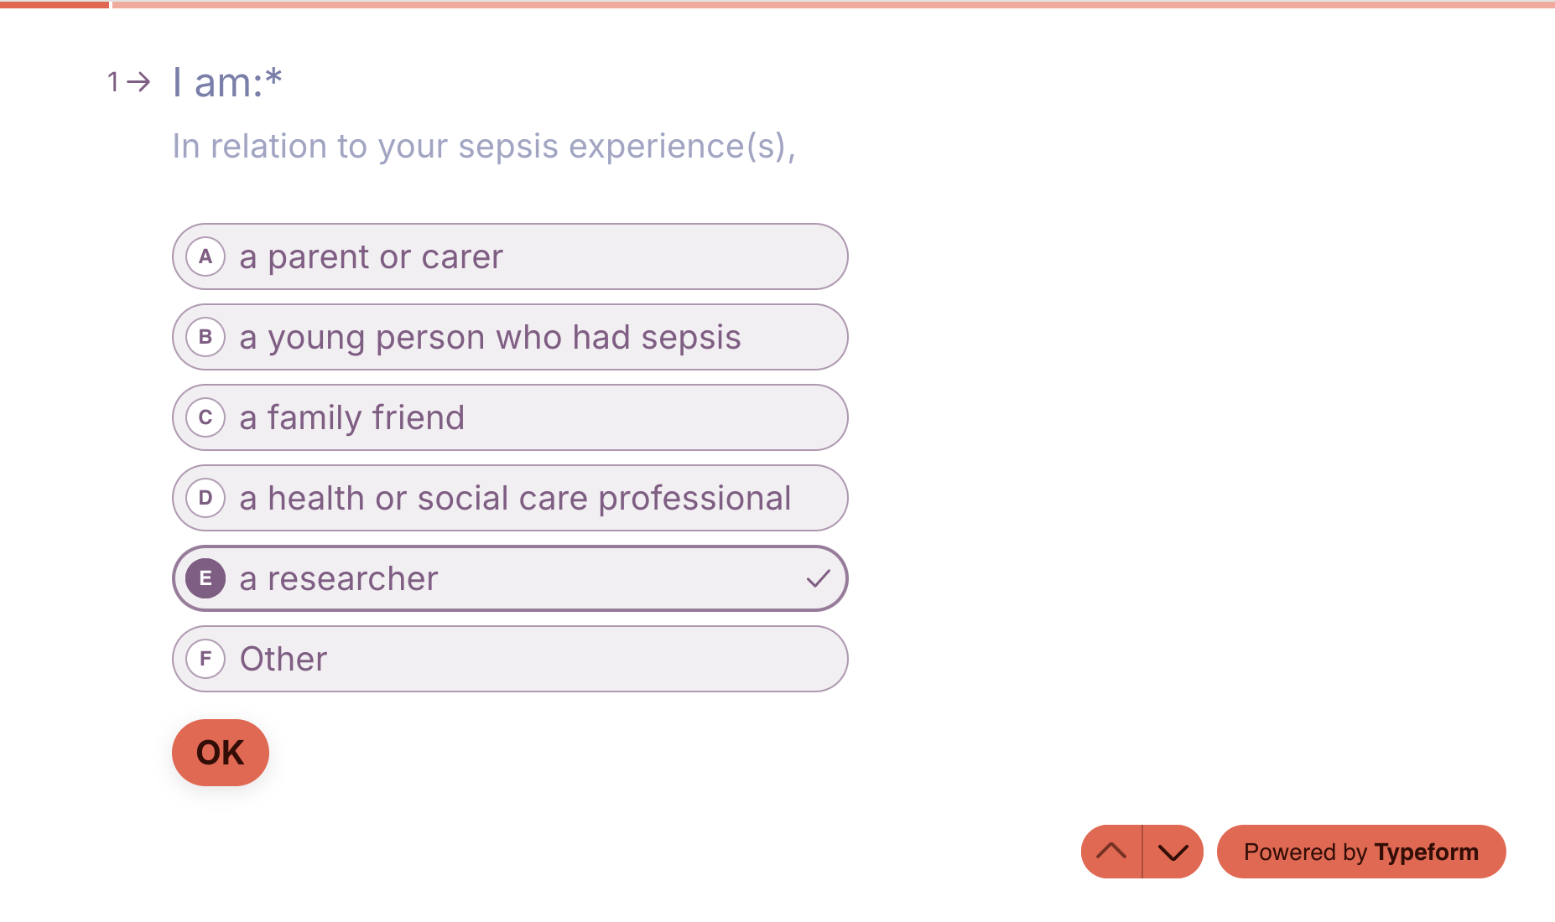
Task: Open the Powered by Typeform link
Action: point(1360,852)
